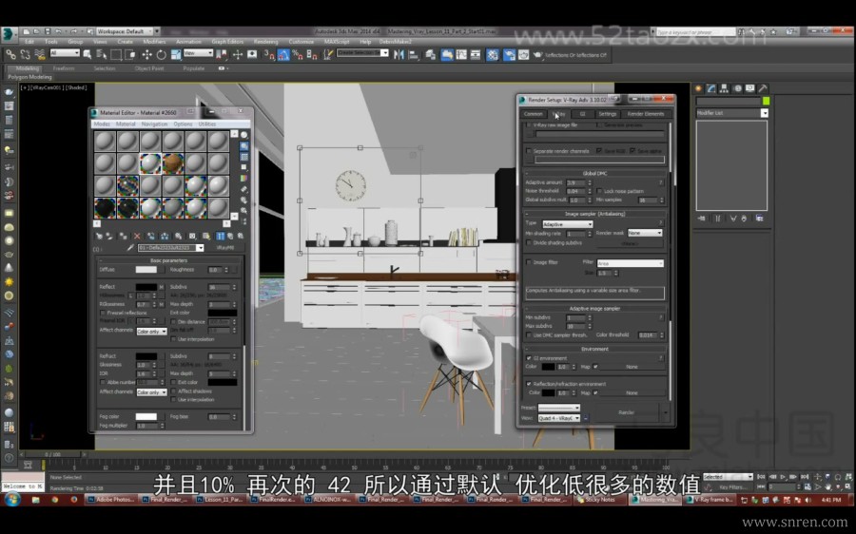Click the Select Object arrow tool

88,54
